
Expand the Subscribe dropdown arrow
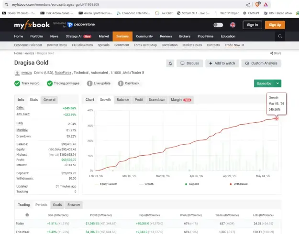click(x=277, y=84)
